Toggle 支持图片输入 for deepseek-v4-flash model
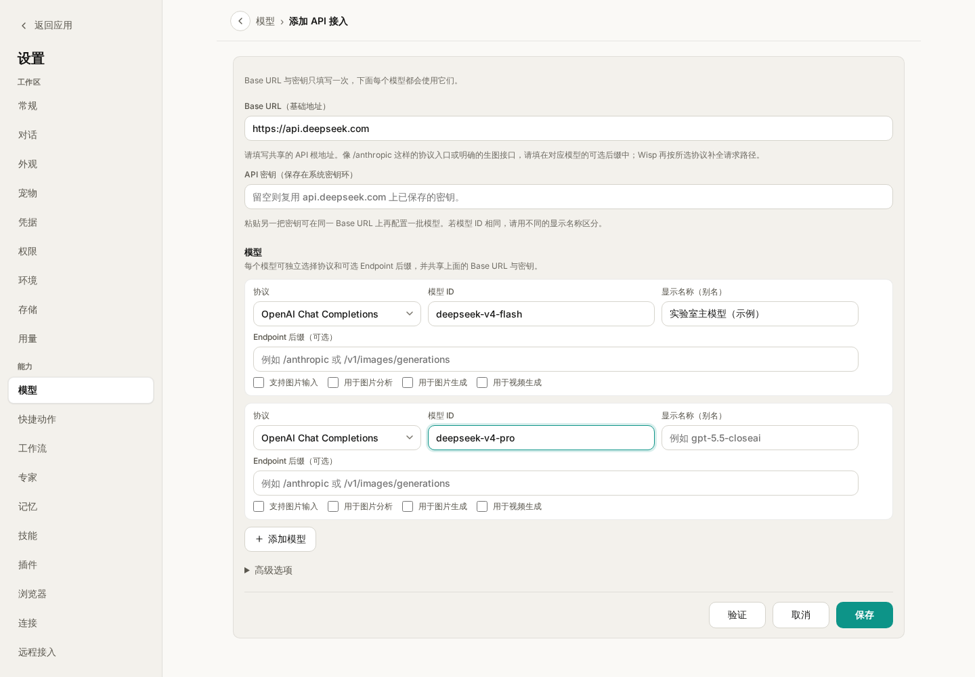 [x=259, y=383]
